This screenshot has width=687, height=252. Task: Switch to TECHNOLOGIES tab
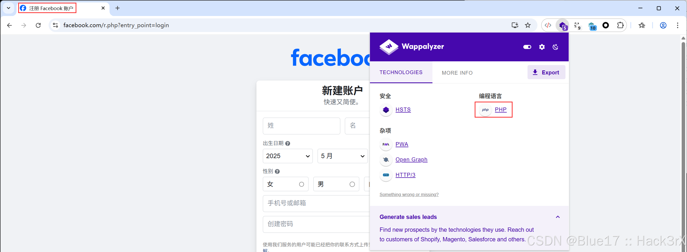point(401,72)
